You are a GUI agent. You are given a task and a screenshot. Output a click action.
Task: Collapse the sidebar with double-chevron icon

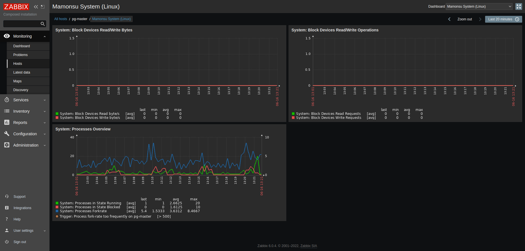36,7
